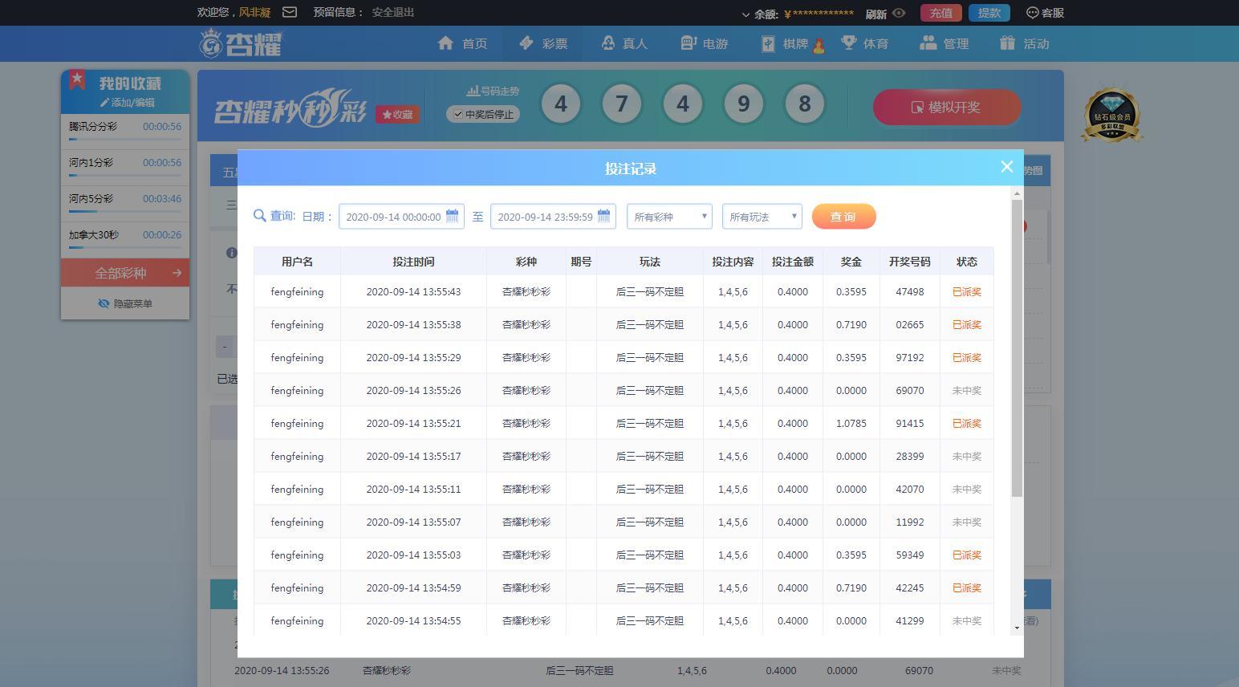This screenshot has width=1239, height=687.
Task: Click draw number 28399
Action: 909,457
